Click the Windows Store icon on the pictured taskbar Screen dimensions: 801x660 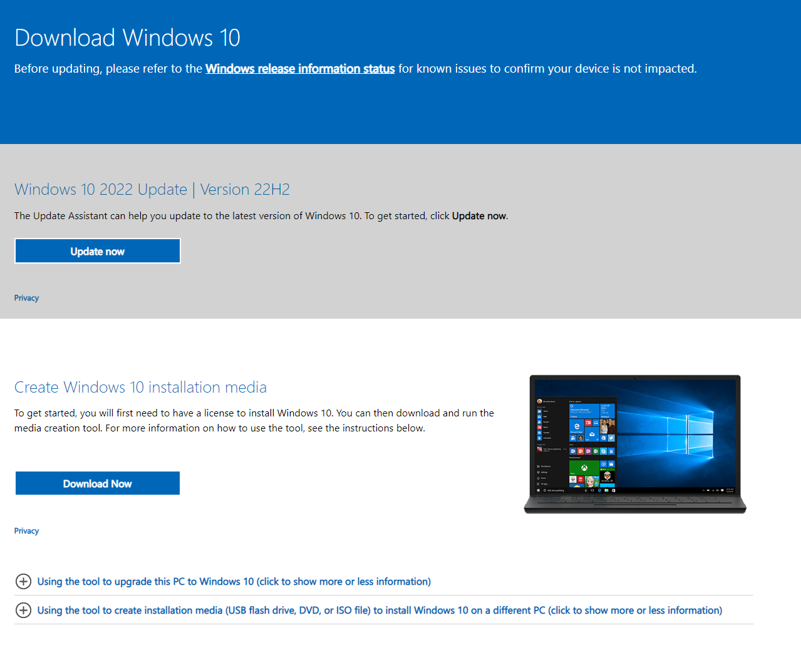(x=613, y=490)
